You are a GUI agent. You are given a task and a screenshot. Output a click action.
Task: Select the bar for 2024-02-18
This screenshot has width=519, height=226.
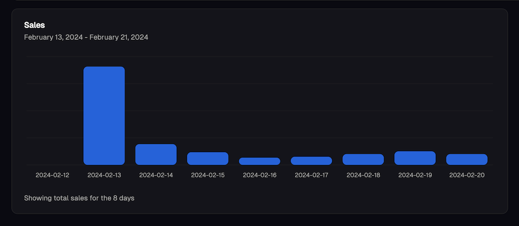tap(363, 159)
